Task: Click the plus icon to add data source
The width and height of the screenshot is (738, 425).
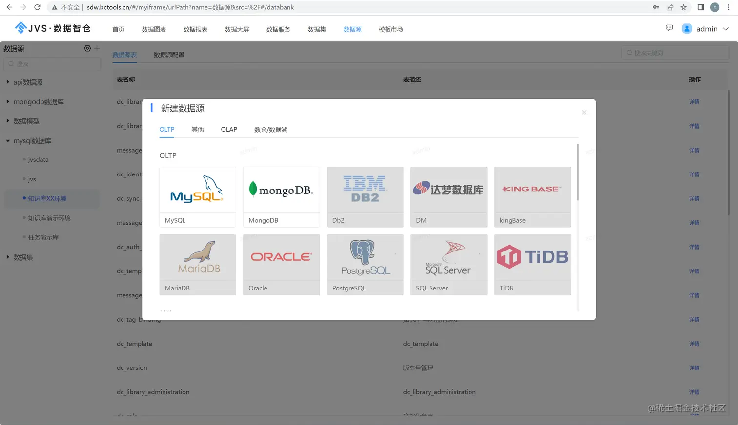Action: pos(97,48)
